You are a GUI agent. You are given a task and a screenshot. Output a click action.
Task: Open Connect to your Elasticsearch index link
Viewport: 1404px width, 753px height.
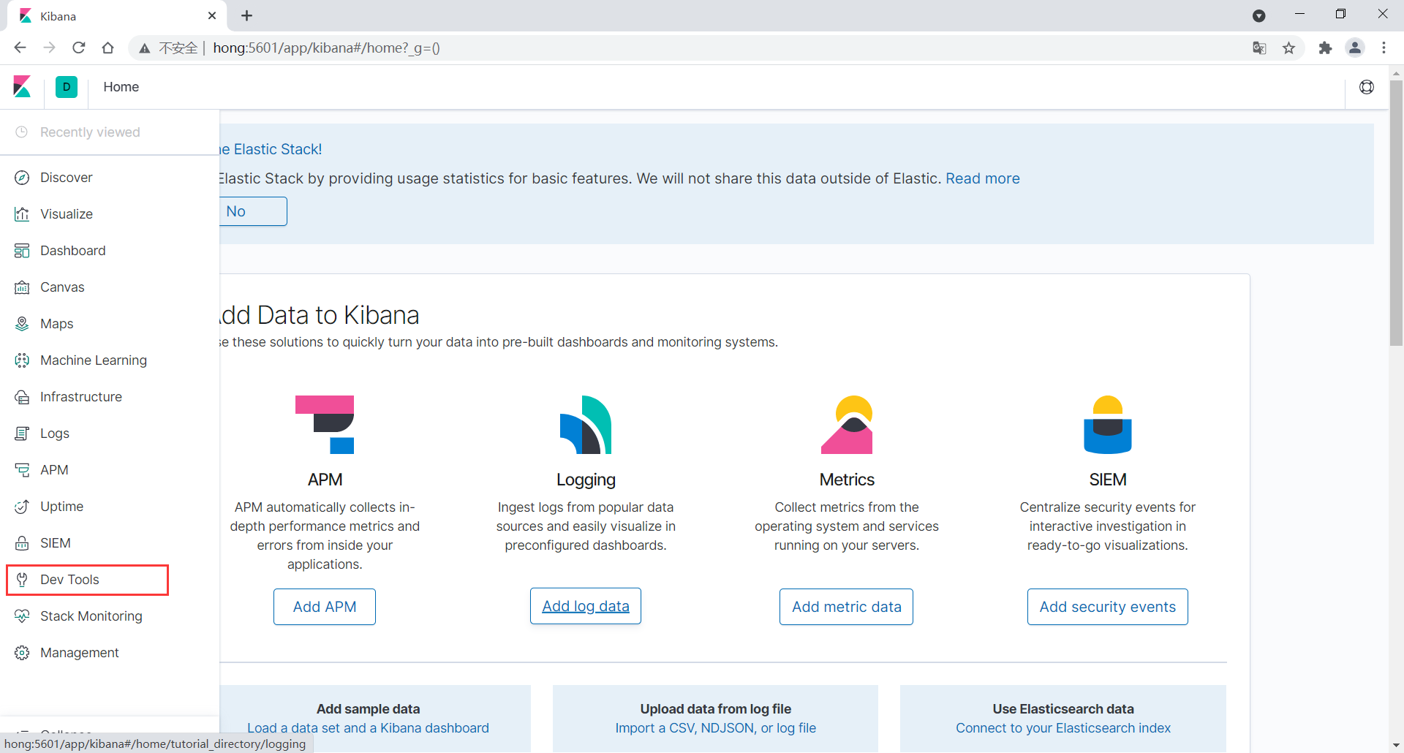tap(1063, 728)
